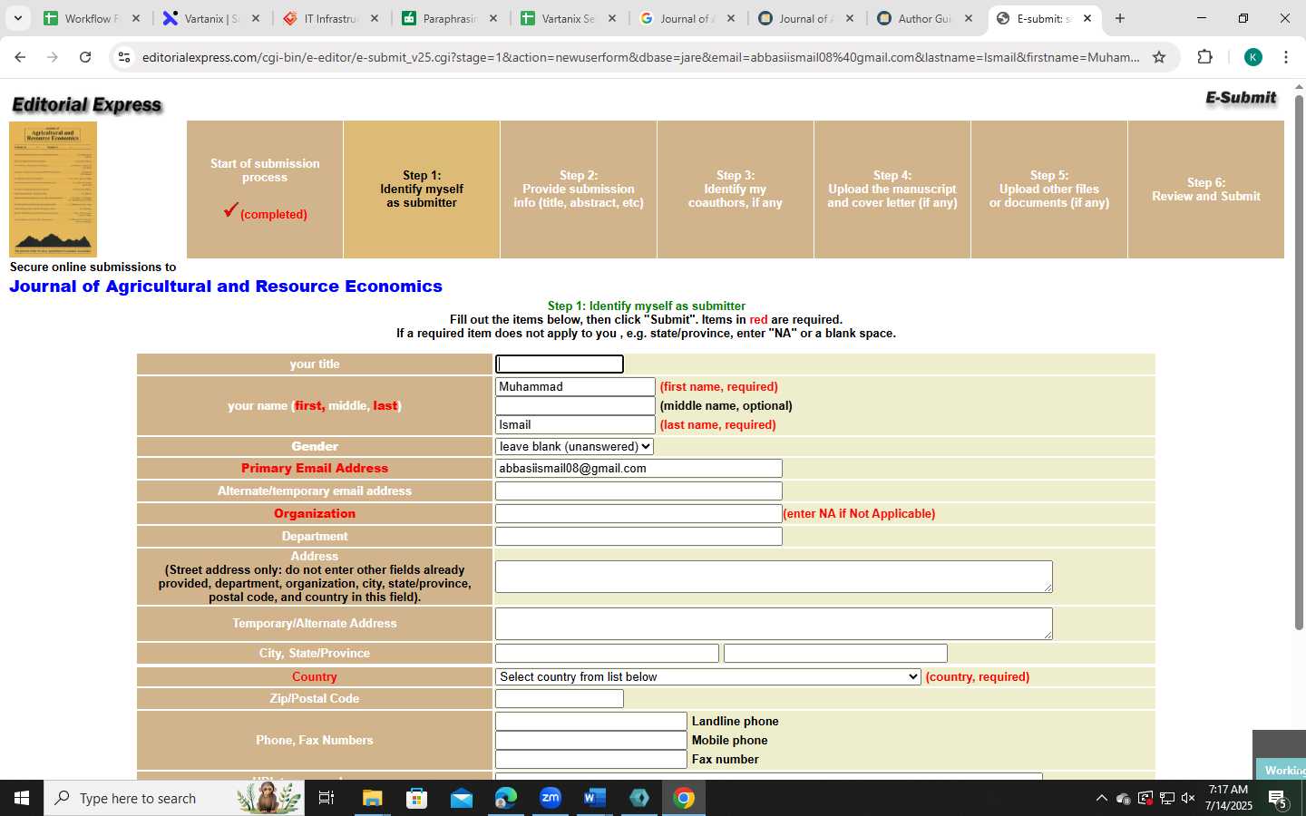This screenshot has width=1306, height=816.
Task: Click the your title input field
Action: [560, 364]
